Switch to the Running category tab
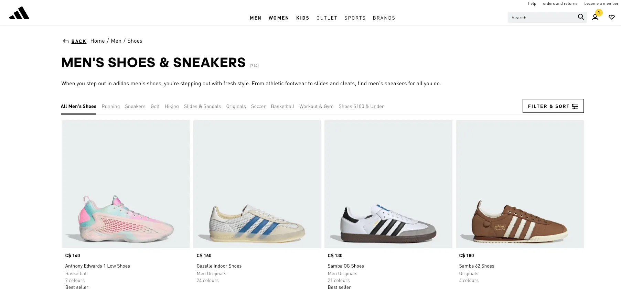 coord(110,106)
